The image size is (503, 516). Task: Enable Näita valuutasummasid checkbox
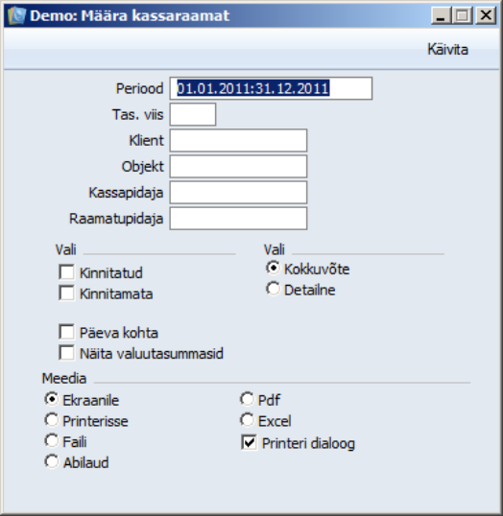click(x=66, y=353)
